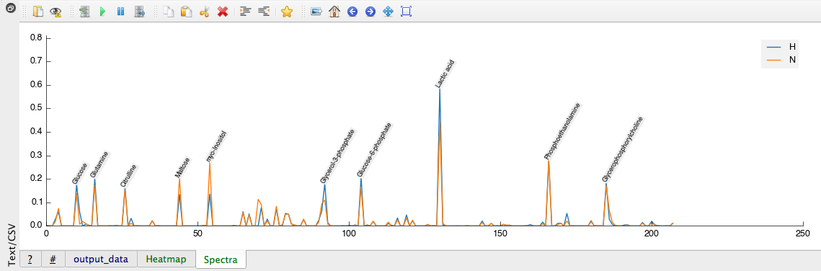Viewport: 821px width, 271px height.
Task: Click the blue back arrow icon
Action: 352,12
